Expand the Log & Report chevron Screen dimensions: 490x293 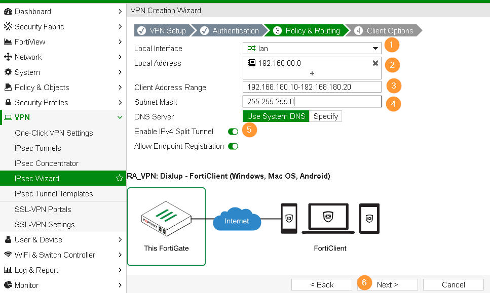click(120, 270)
